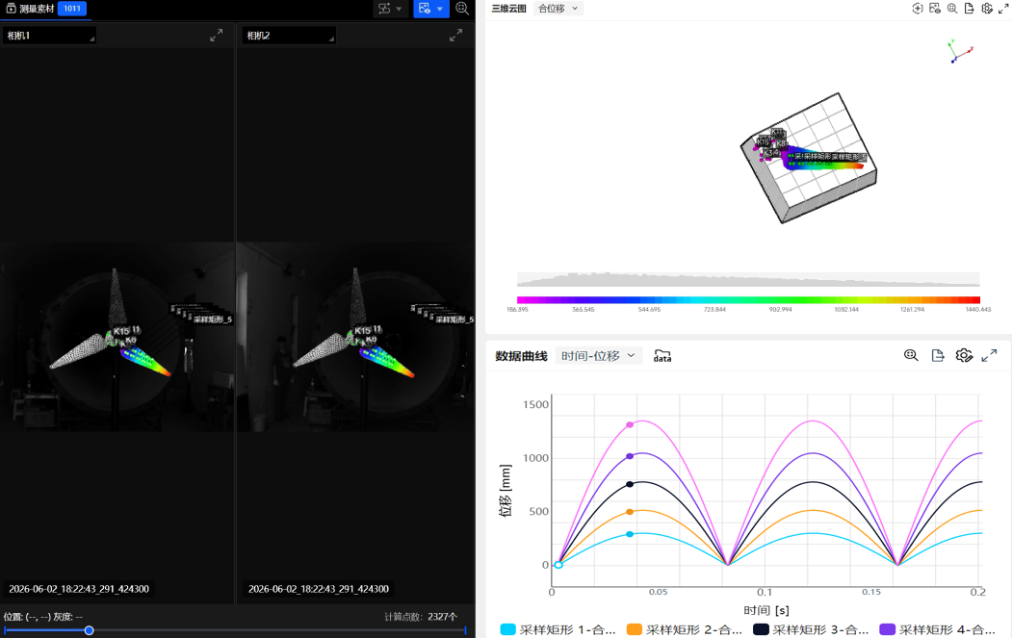This screenshot has width=1012, height=638.
Task: Click the data folder icon
Action: coord(662,356)
